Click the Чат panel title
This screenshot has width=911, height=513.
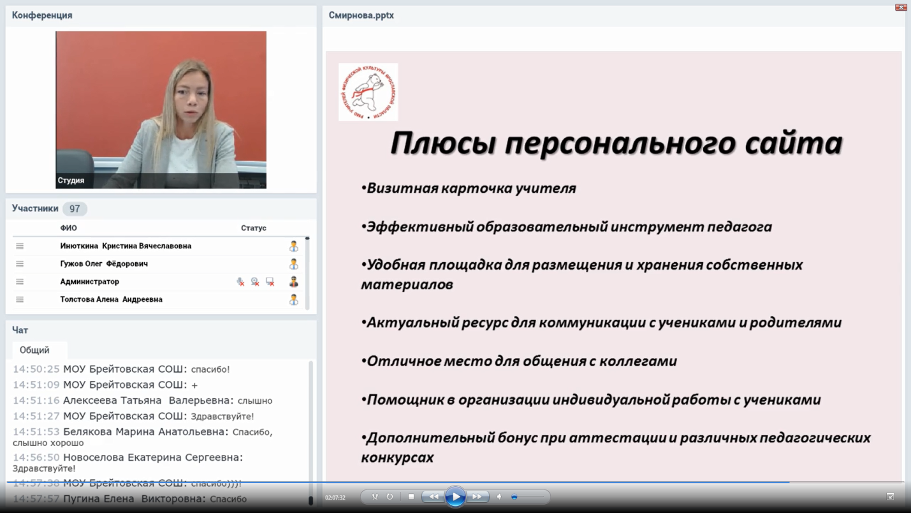click(x=20, y=330)
